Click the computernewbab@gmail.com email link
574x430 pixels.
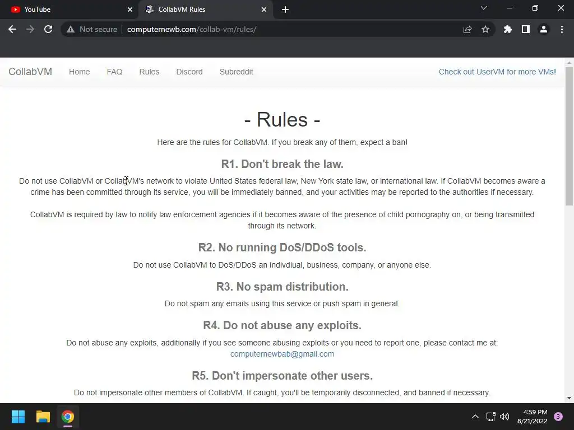(283, 354)
